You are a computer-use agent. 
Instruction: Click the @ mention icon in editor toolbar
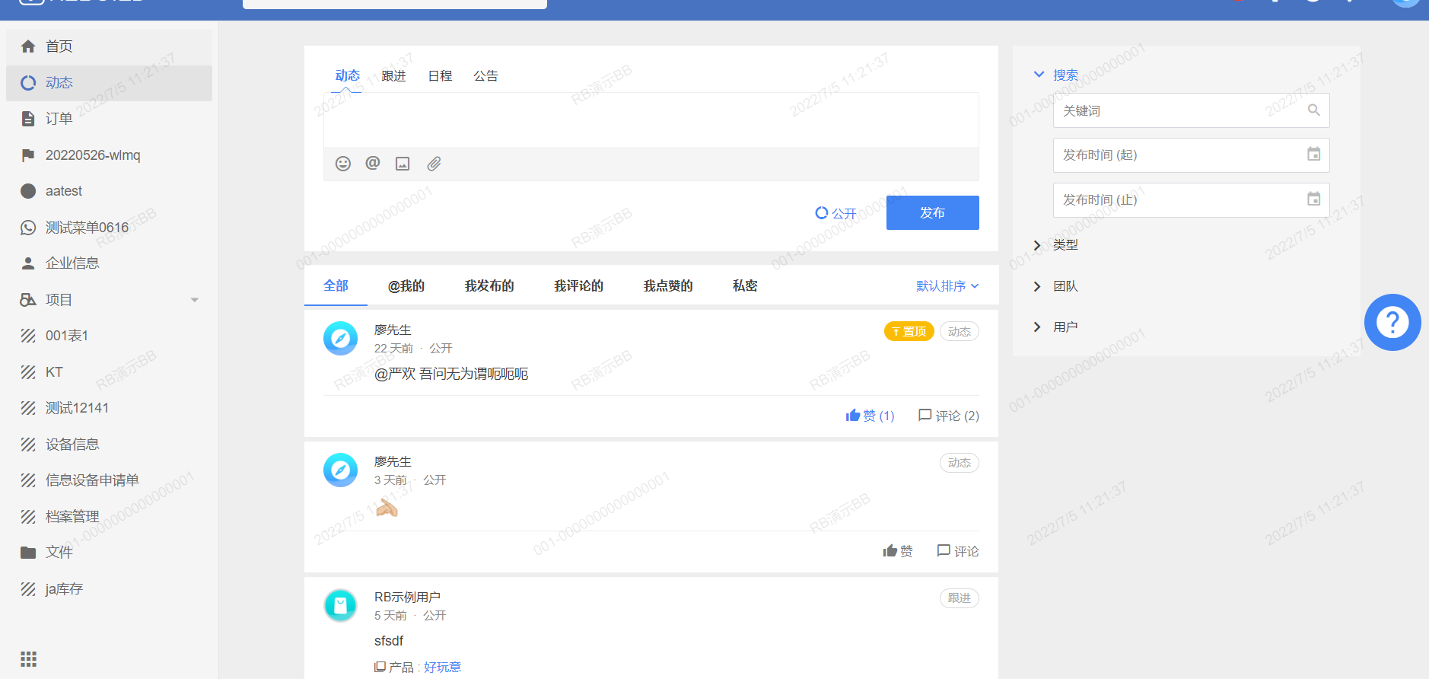373,163
